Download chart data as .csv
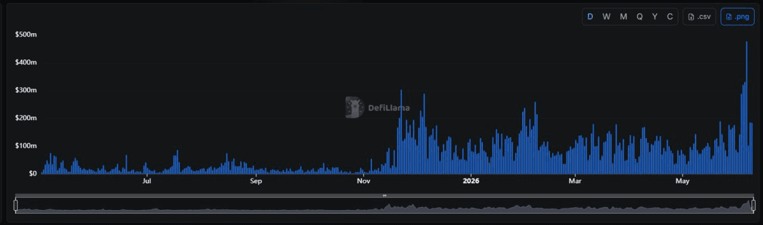The image size is (763, 225). (699, 17)
